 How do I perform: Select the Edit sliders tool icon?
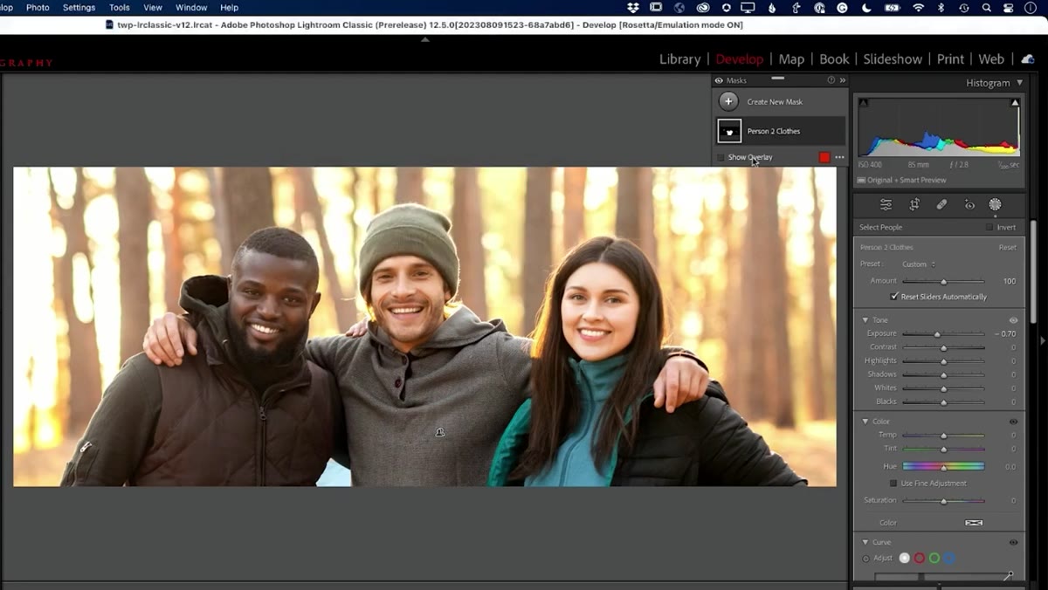(886, 204)
